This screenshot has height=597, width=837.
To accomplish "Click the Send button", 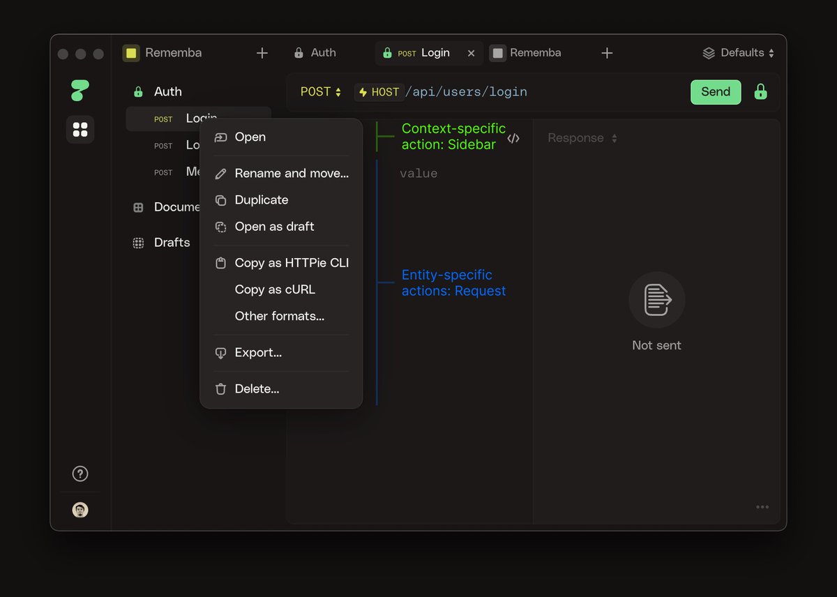I will point(716,92).
